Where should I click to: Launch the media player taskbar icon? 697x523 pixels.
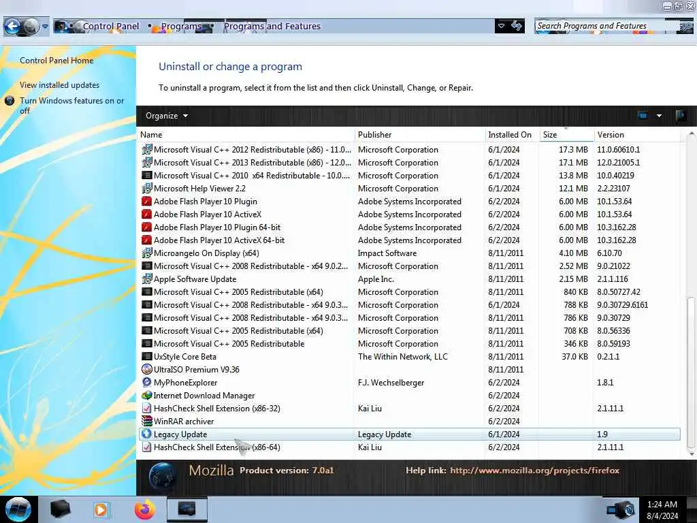coord(101,509)
